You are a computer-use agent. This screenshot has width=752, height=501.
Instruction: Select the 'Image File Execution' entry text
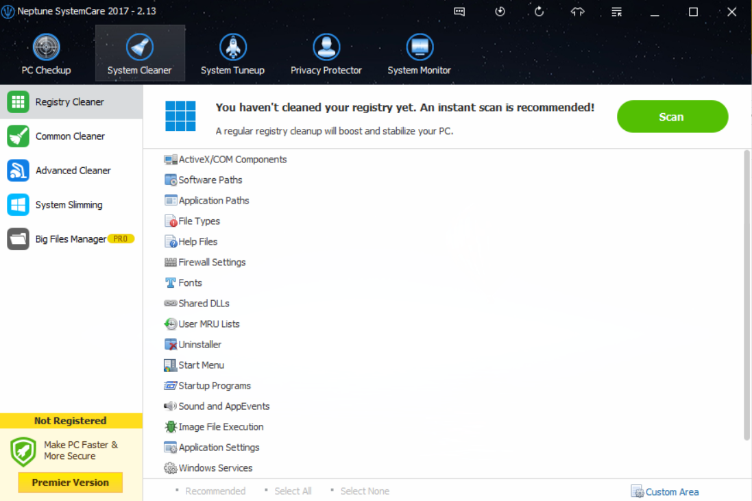coord(221,427)
